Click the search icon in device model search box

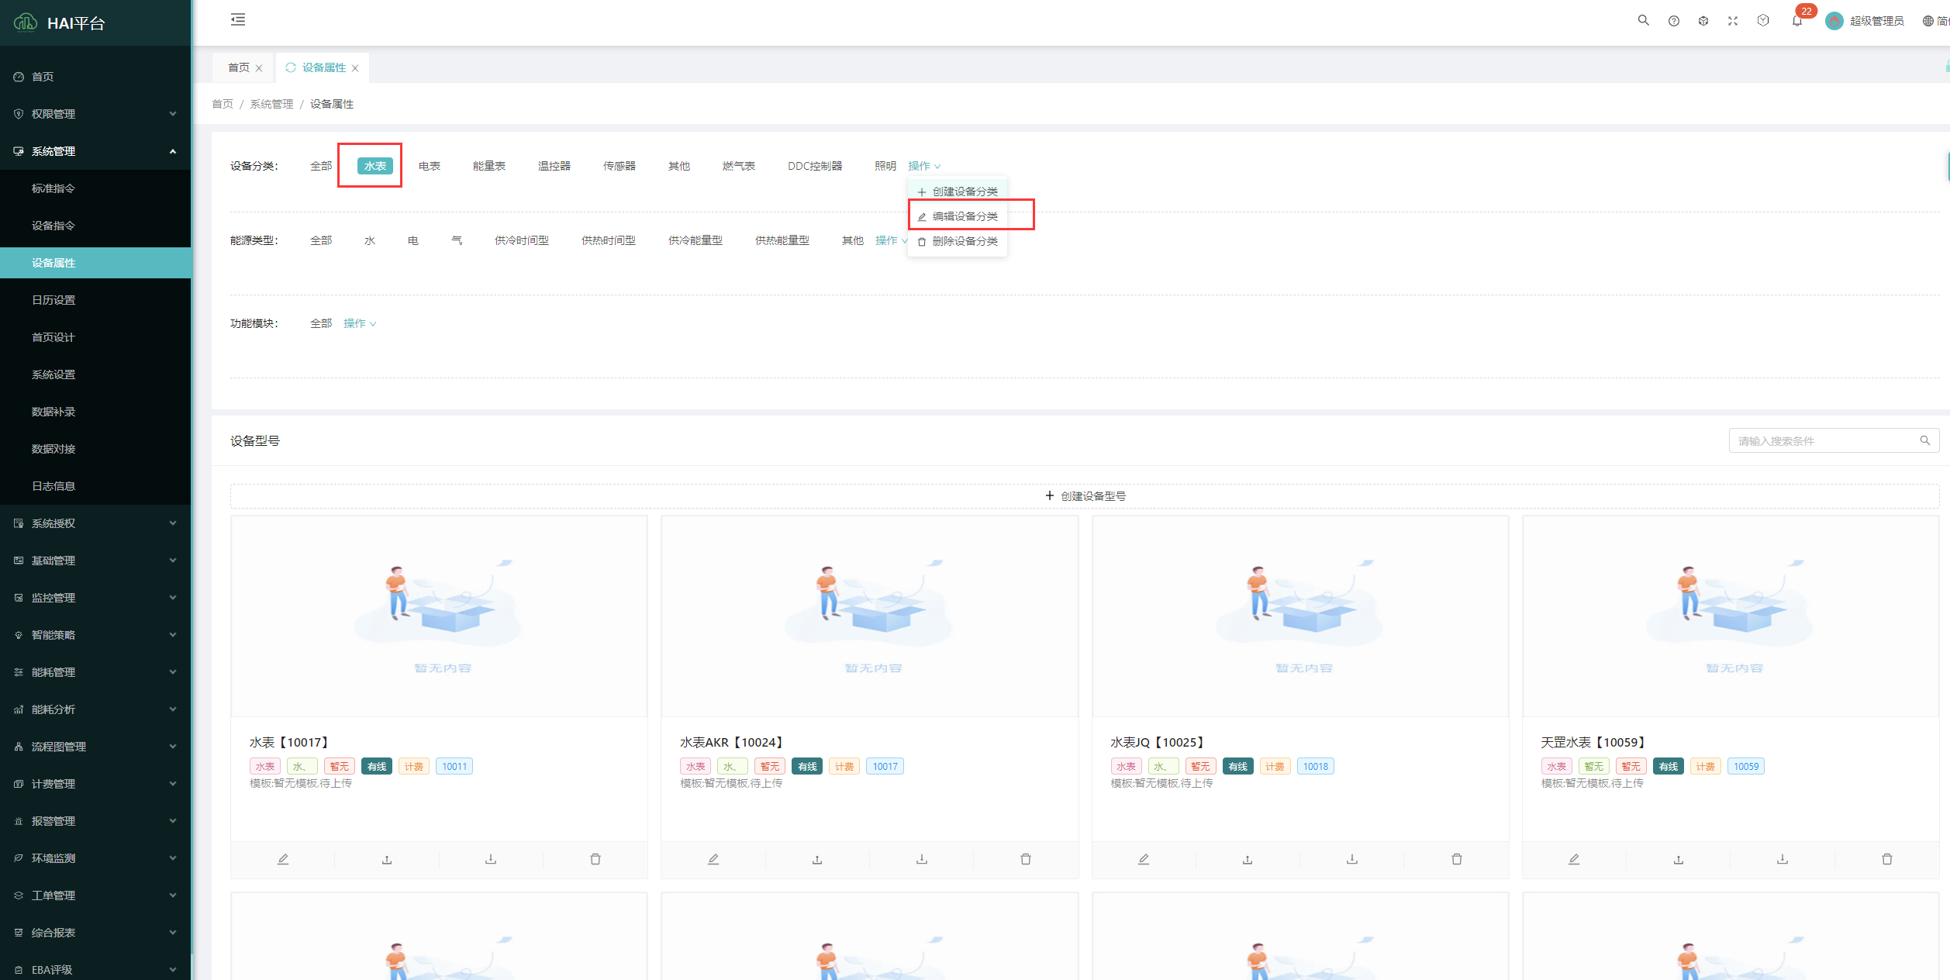(x=1925, y=440)
